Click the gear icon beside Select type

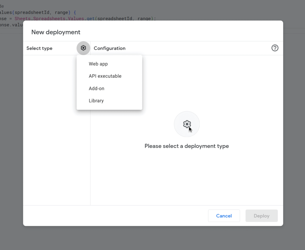[x=83, y=48]
